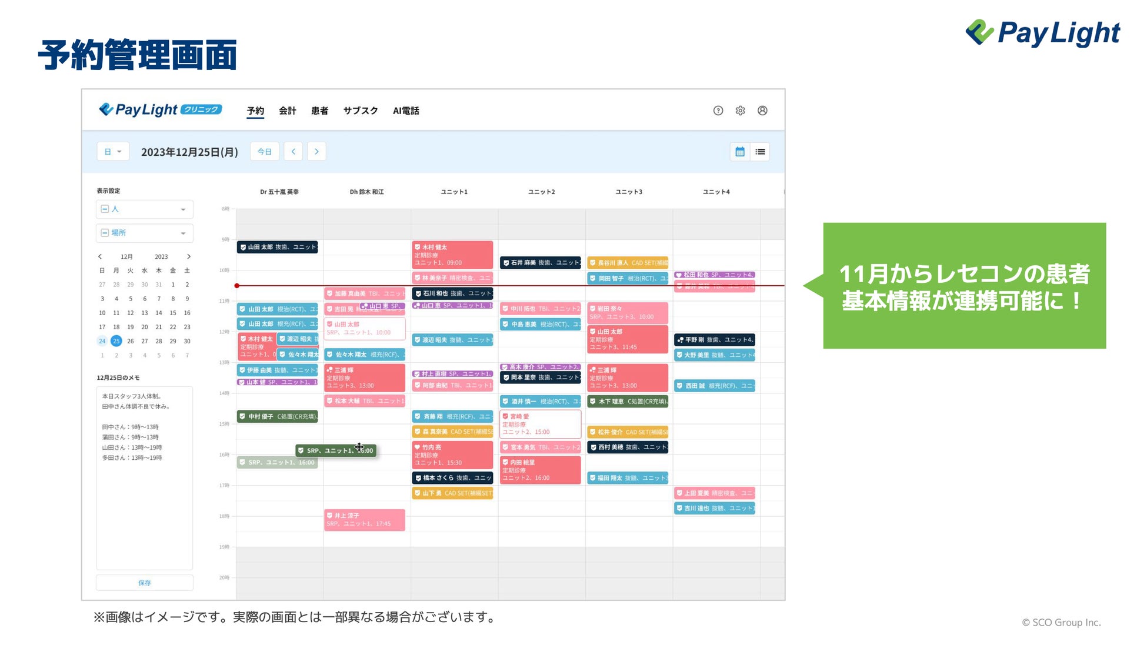Click the red current-time line marker

(x=237, y=286)
